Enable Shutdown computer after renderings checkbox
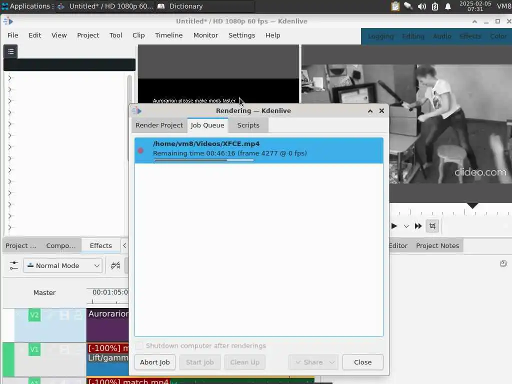Screen dimensions: 512x384 pyautogui.click(x=139, y=345)
